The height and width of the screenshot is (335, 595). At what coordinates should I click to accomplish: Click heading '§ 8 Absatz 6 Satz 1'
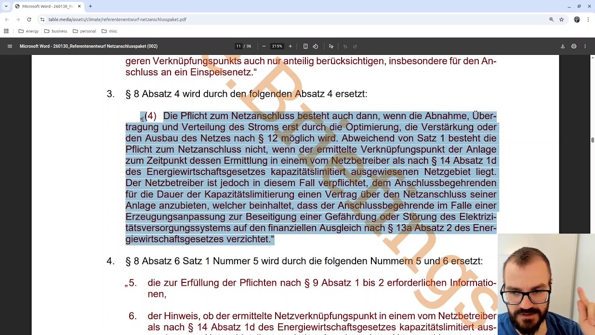pos(304,261)
